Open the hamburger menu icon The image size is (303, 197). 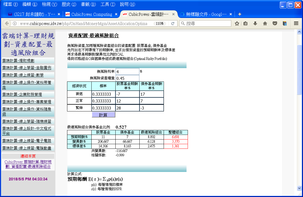point(296,23)
